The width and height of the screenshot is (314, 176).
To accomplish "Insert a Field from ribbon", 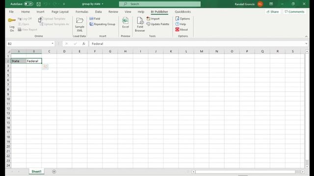I will pos(95,19).
